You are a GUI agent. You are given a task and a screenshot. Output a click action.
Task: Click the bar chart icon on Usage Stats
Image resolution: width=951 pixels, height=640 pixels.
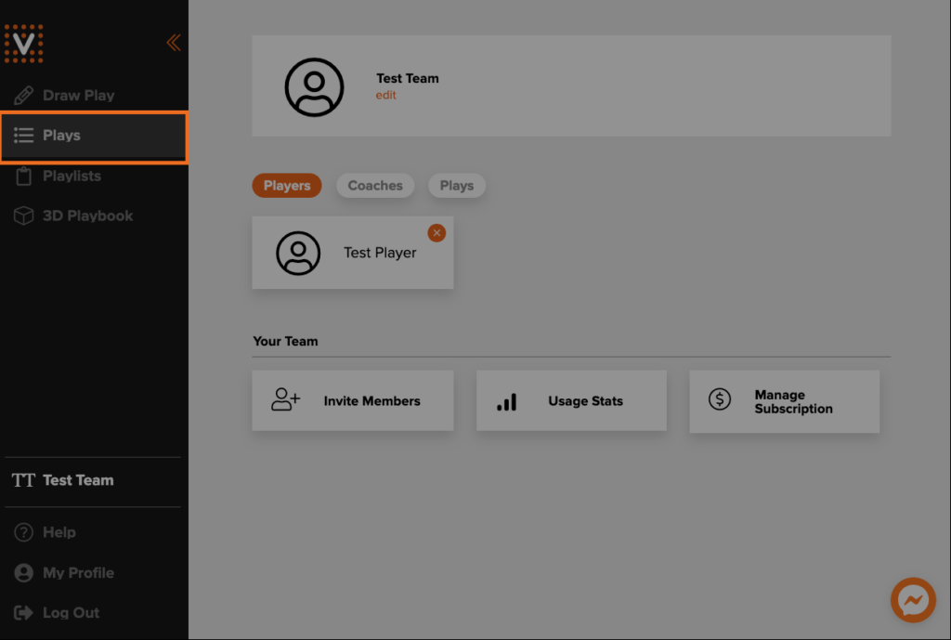(507, 402)
